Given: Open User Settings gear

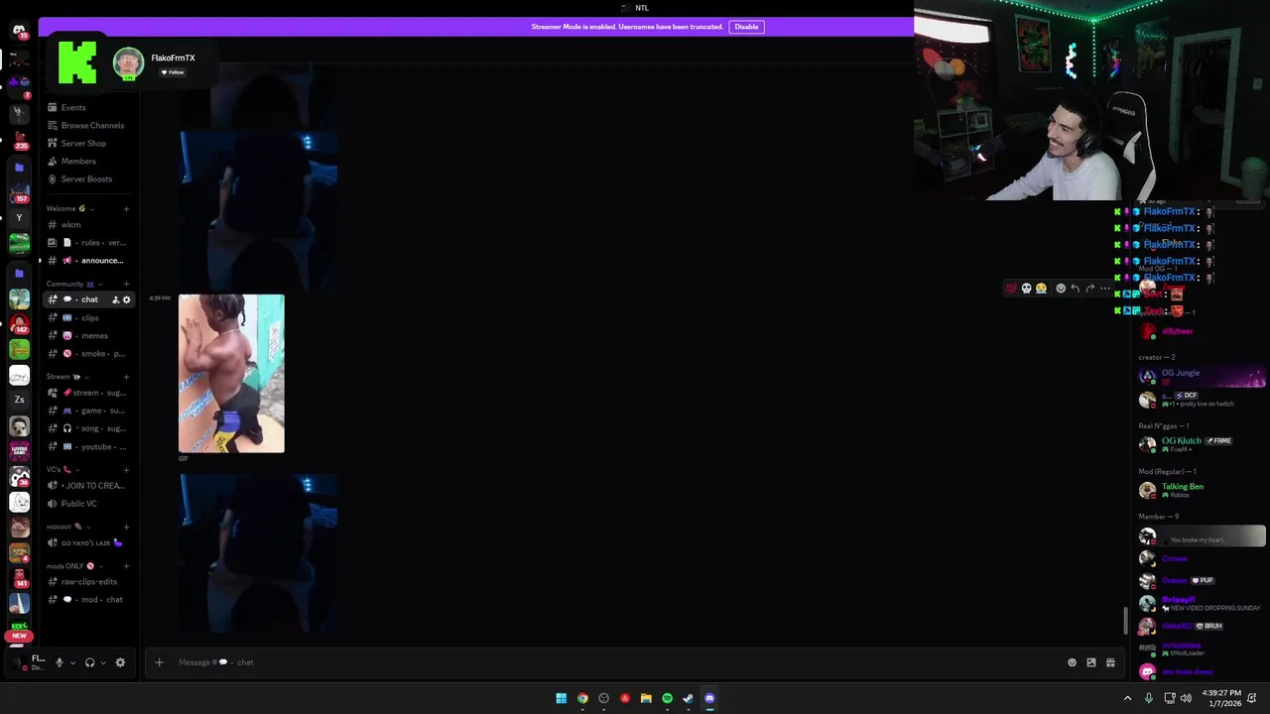Looking at the screenshot, I should [120, 662].
